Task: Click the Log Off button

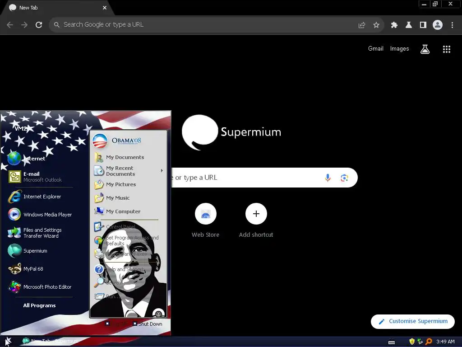Action: (x=116, y=324)
